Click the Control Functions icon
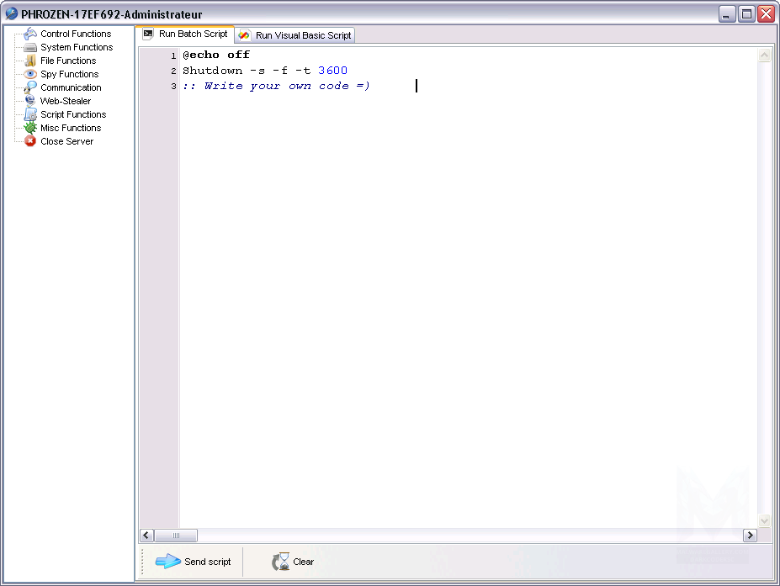The width and height of the screenshot is (780, 586). [x=30, y=34]
